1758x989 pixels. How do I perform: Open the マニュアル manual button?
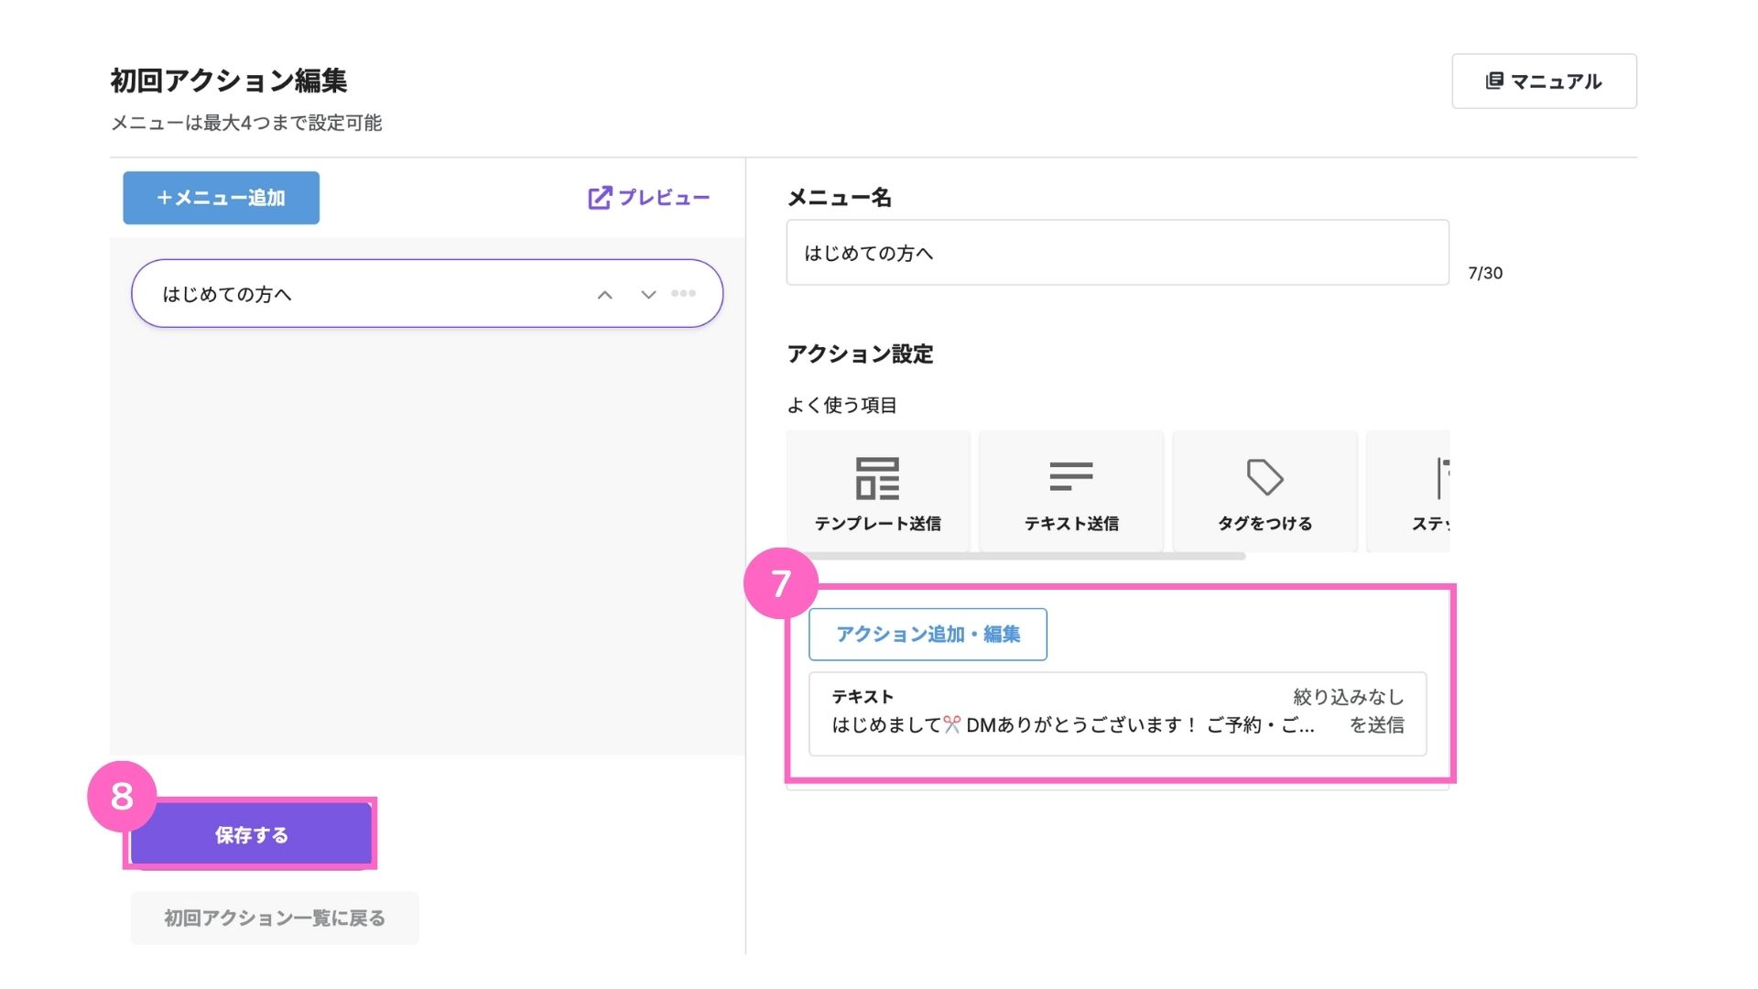1544,82
